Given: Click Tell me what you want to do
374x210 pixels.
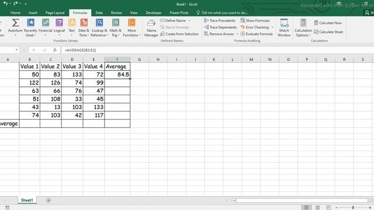Looking at the screenshot, I should tap(222, 13).
